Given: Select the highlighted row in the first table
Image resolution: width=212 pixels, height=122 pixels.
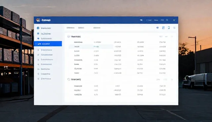Looking at the screenshot, I should [x=91, y=46].
